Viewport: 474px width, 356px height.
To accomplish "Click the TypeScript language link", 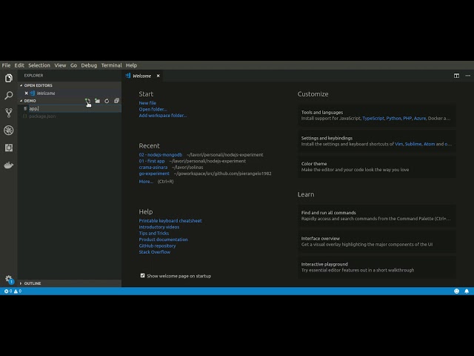I will click(x=373, y=118).
